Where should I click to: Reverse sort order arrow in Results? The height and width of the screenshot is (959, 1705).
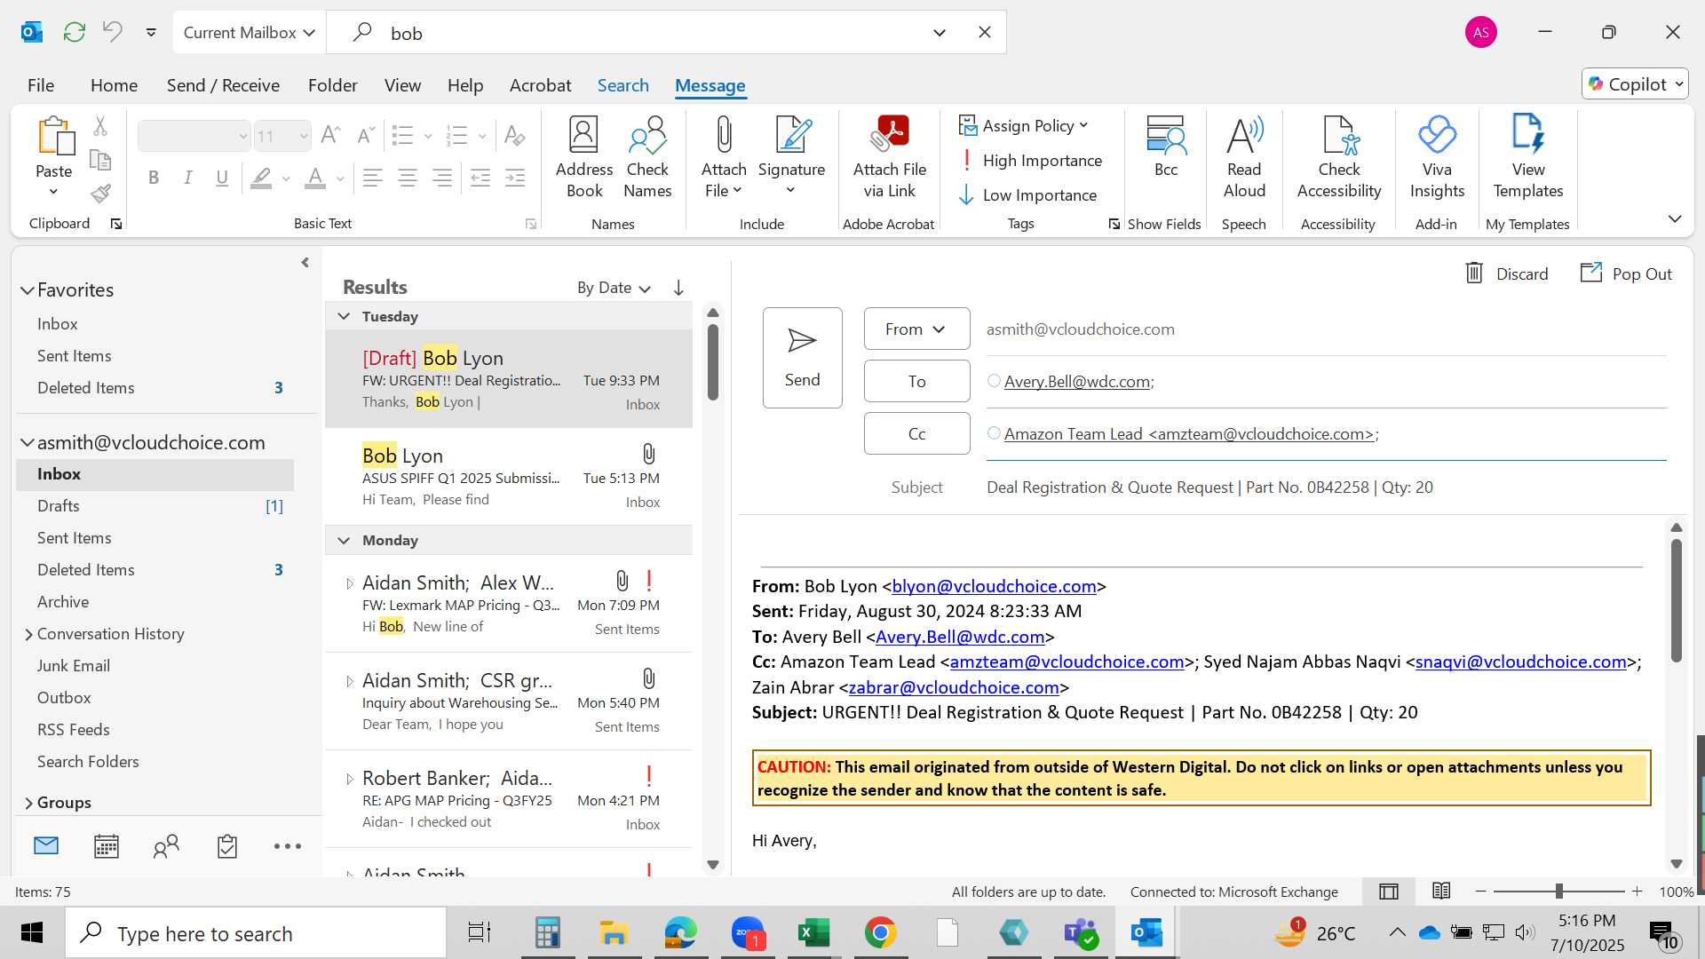point(678,288)
